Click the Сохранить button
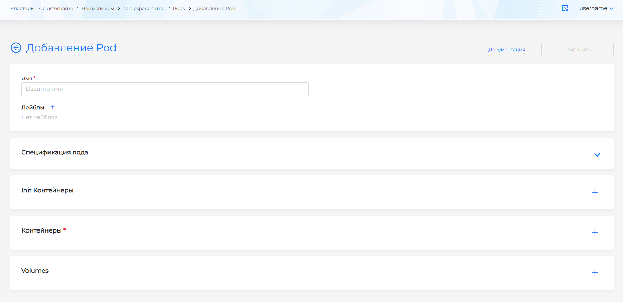The image size is (623, 302). 577,50
